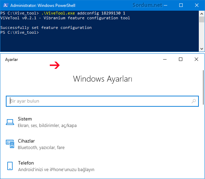This screenshot has height=179, width=205.
Task: Click the PowerShell icon in the title bar
Action: pyautogui.click(x=5, y=5)
